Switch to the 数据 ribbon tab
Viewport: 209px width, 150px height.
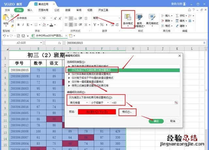pos(68,10)
